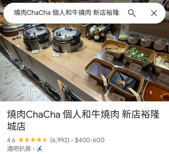Click the magnifier search icon
Screen dimensions: 169x154
tap(132, 13)
